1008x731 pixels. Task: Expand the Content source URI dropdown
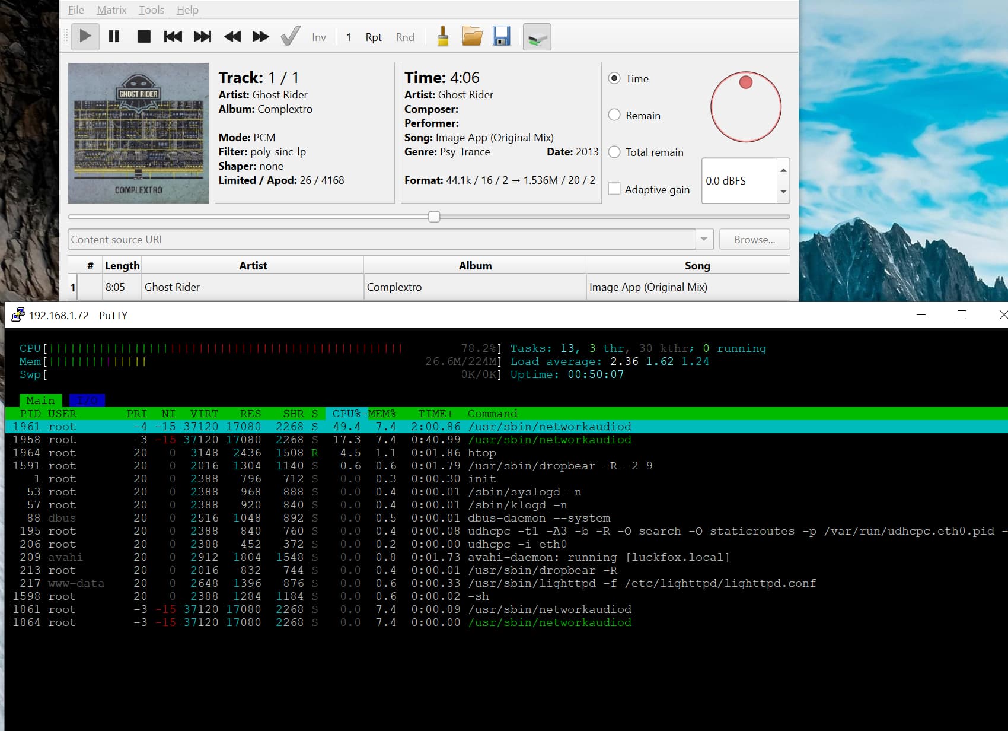coord(704,240)
